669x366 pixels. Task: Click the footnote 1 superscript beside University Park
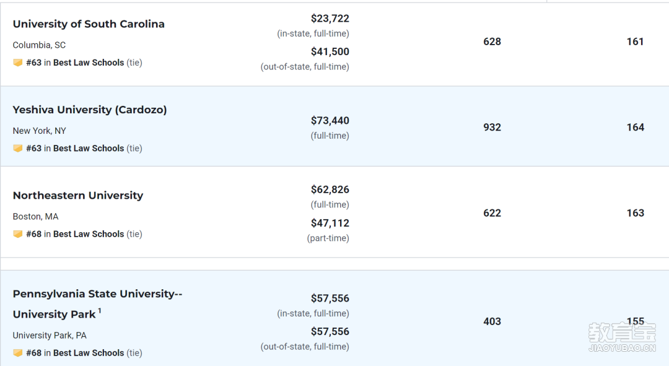coord(99,310)
